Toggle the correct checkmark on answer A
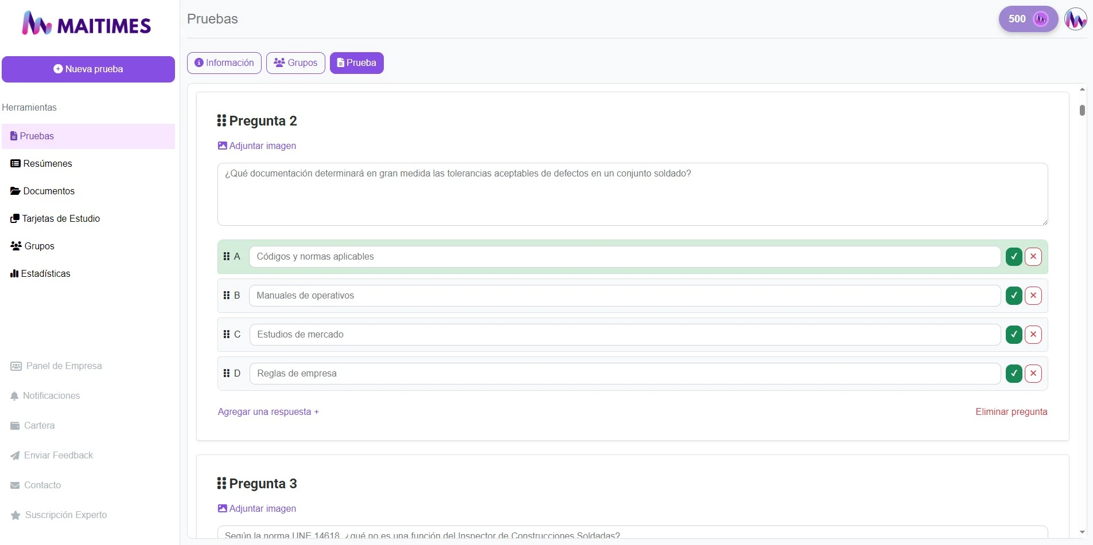The height and width of the screenshot is (545, 1093). click(1014, 257)
